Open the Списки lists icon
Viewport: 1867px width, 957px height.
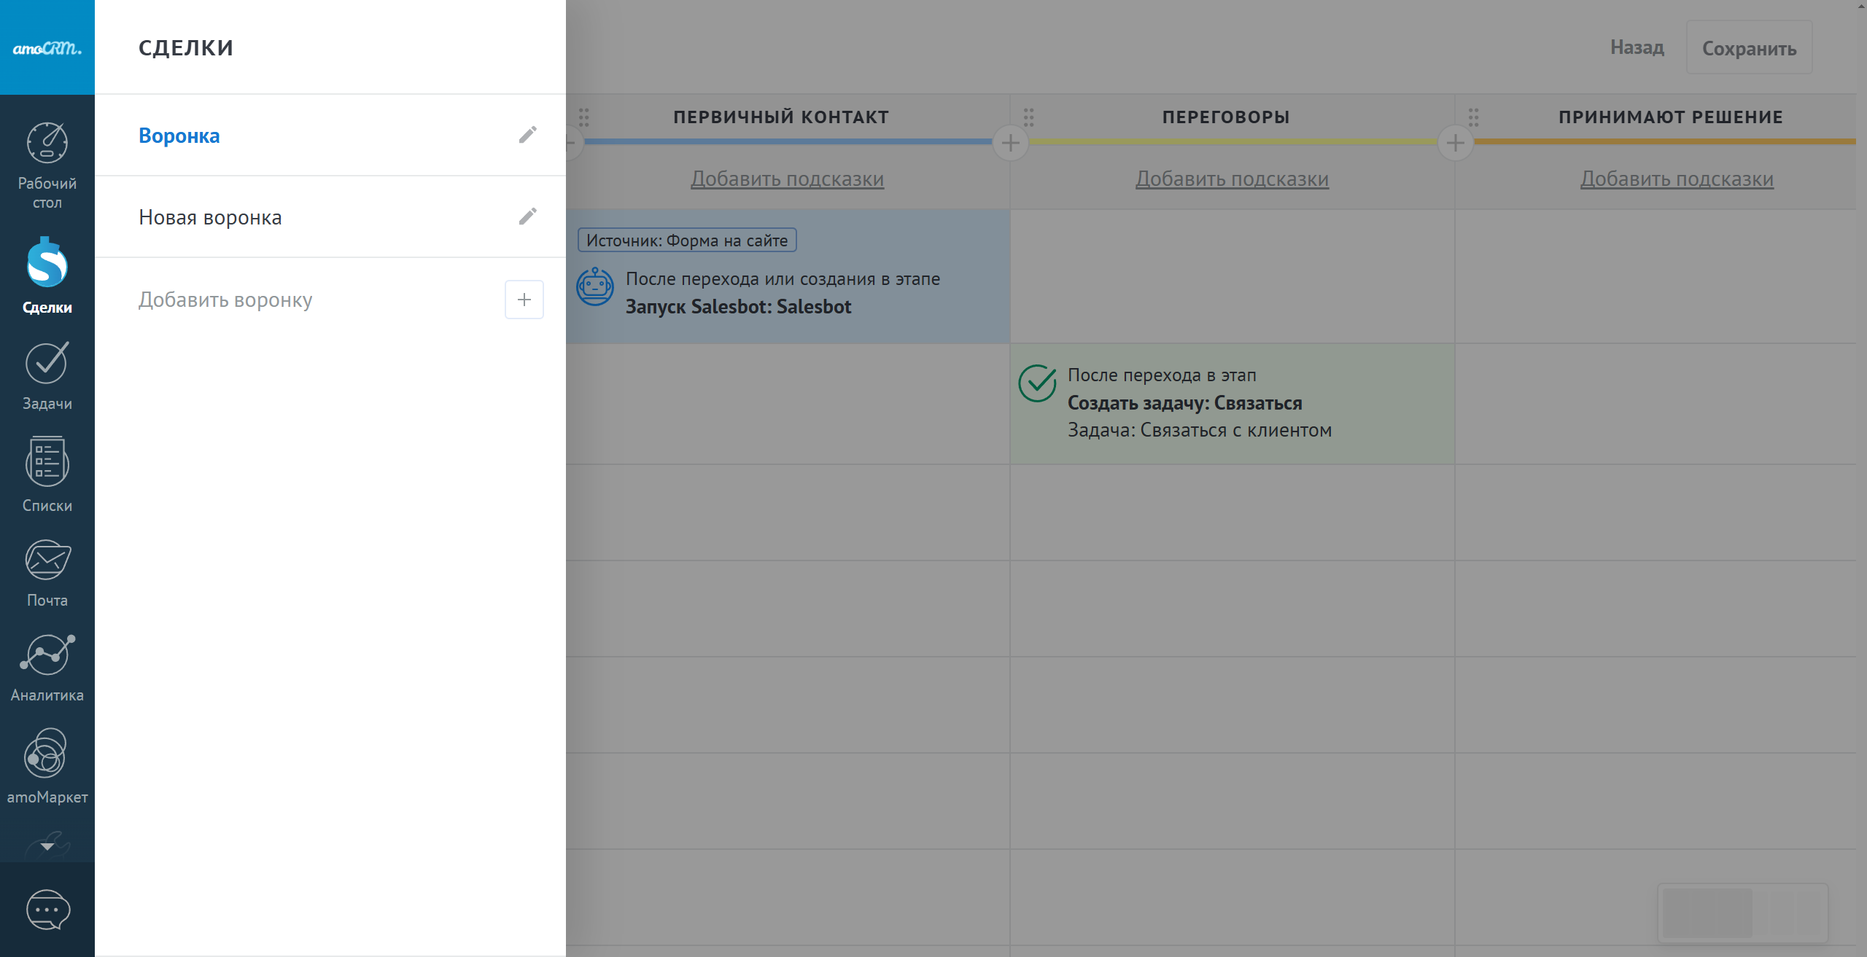[x=47, y=474]
